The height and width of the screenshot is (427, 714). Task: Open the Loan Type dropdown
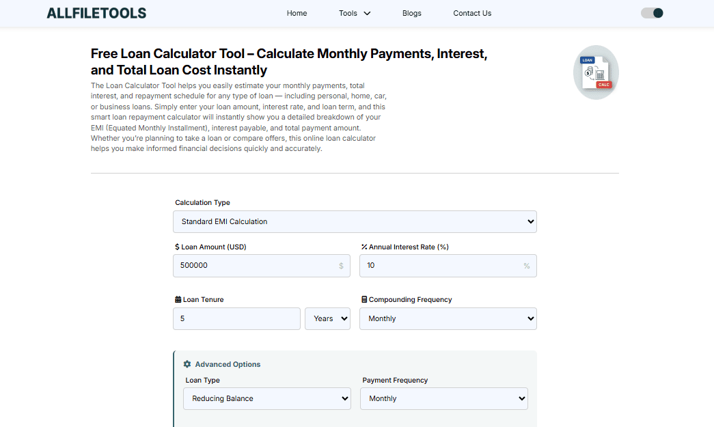pyautogui.click(x=266, y=398)
